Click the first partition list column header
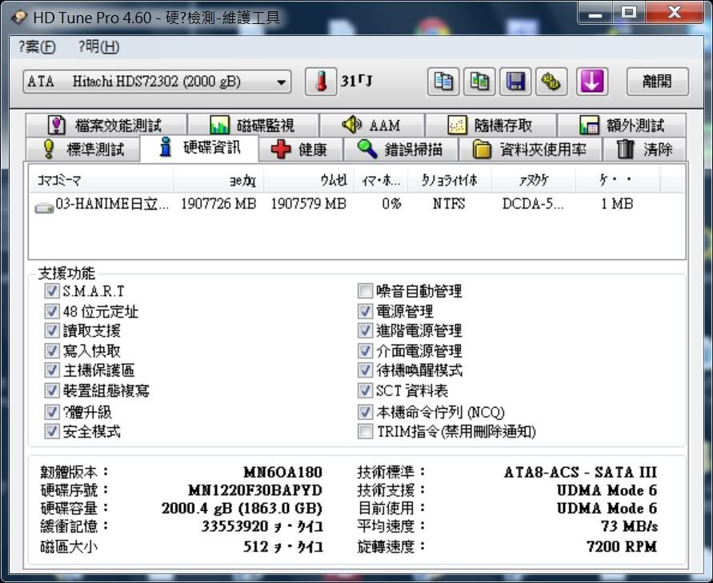The image size is (713, 583). (x=101, y=181)
